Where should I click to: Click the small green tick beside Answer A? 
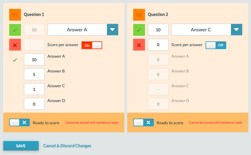[15, 60]
